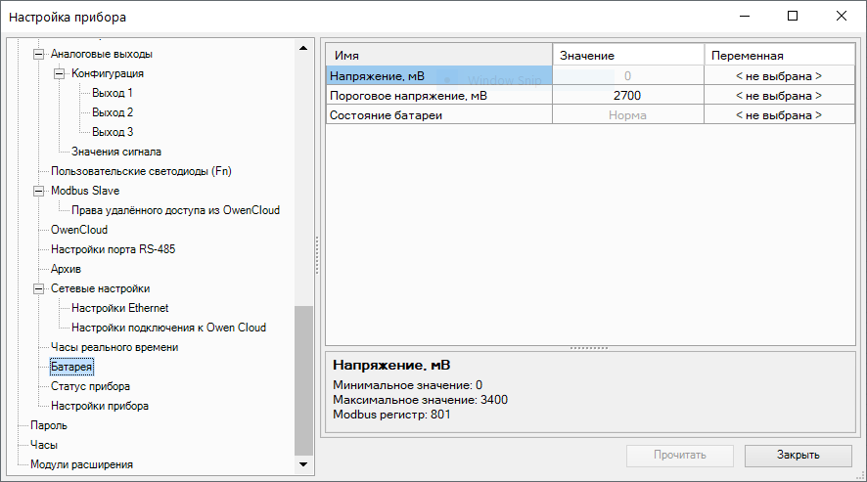This screenshot has height=482, width=867.
Task: Open Пользовательские светодиоды (Fn) settings
Action: (141, 171)
